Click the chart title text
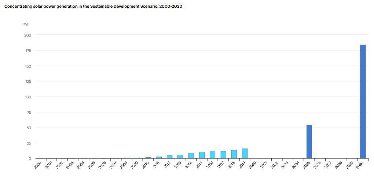Image resolution: width=374 pixels, height=180 pixels. point(93,7)
